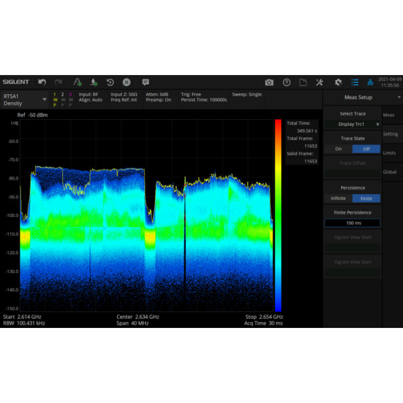403x403 pixels.
Task: Switch to the Setting tab
Action: pyautogui.click(x=390, y=134)
